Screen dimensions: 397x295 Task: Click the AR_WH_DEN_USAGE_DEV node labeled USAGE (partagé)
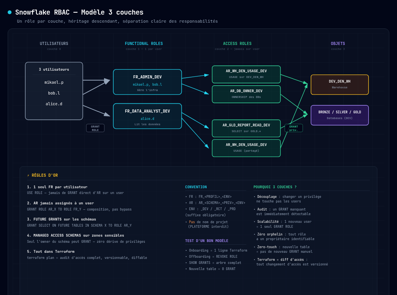(246, 148)
